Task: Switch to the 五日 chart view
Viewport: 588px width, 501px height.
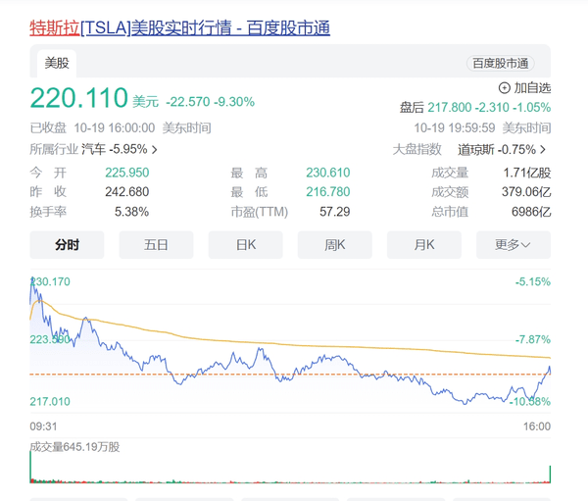Action: (156, 245)
